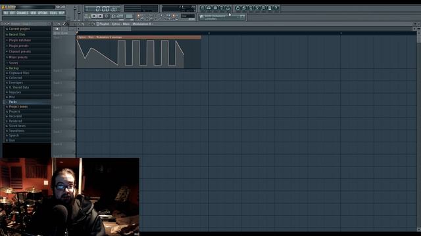The width and height of the screenshot is (421, 236).
Task: Click the playlist pencil draw tool
Action: click(64, 24)
